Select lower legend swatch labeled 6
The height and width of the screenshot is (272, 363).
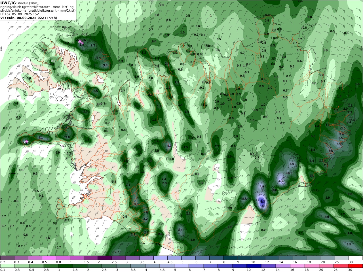point(196,266)
